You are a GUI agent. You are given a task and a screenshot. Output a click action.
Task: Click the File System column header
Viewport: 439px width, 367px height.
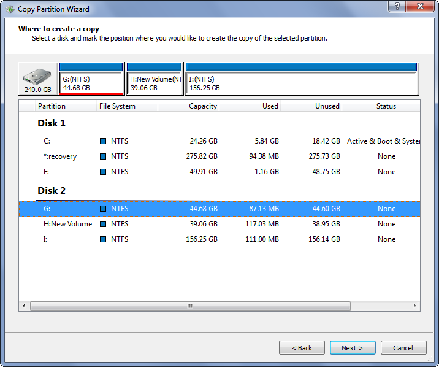pyautogui.click(x=128, y=106)
